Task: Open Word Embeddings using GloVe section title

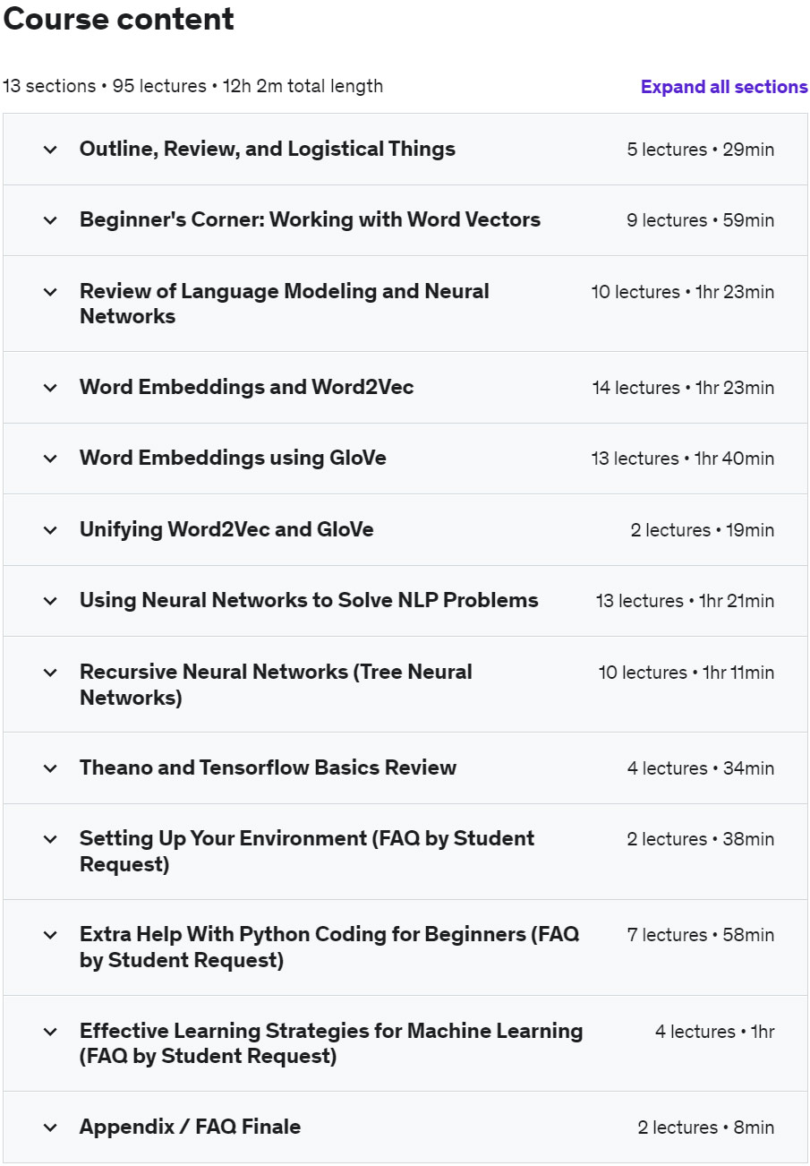Action: tap(233, 458)
